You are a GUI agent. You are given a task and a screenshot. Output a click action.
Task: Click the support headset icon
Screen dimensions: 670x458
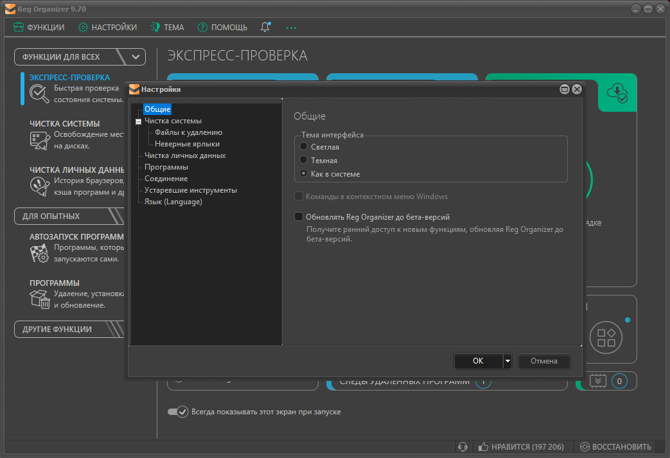pos(463,447)
